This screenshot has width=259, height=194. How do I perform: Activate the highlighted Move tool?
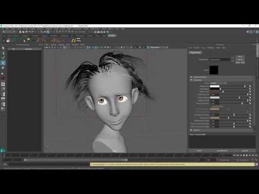click(x=3, y=63)
